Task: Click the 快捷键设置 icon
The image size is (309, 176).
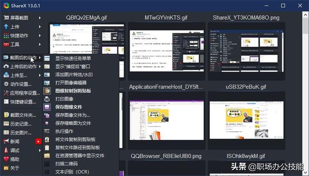Action: 6,101
